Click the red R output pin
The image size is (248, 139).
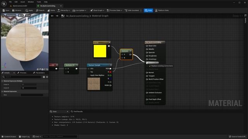point(110,72)
